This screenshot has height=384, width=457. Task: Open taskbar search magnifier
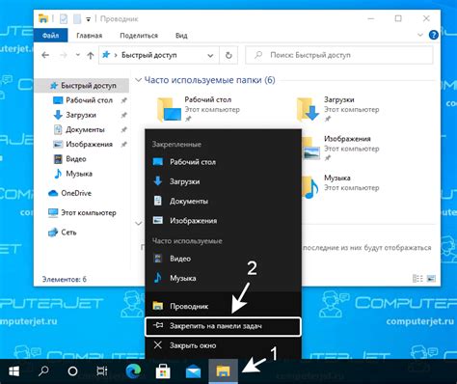pos(43,371)
